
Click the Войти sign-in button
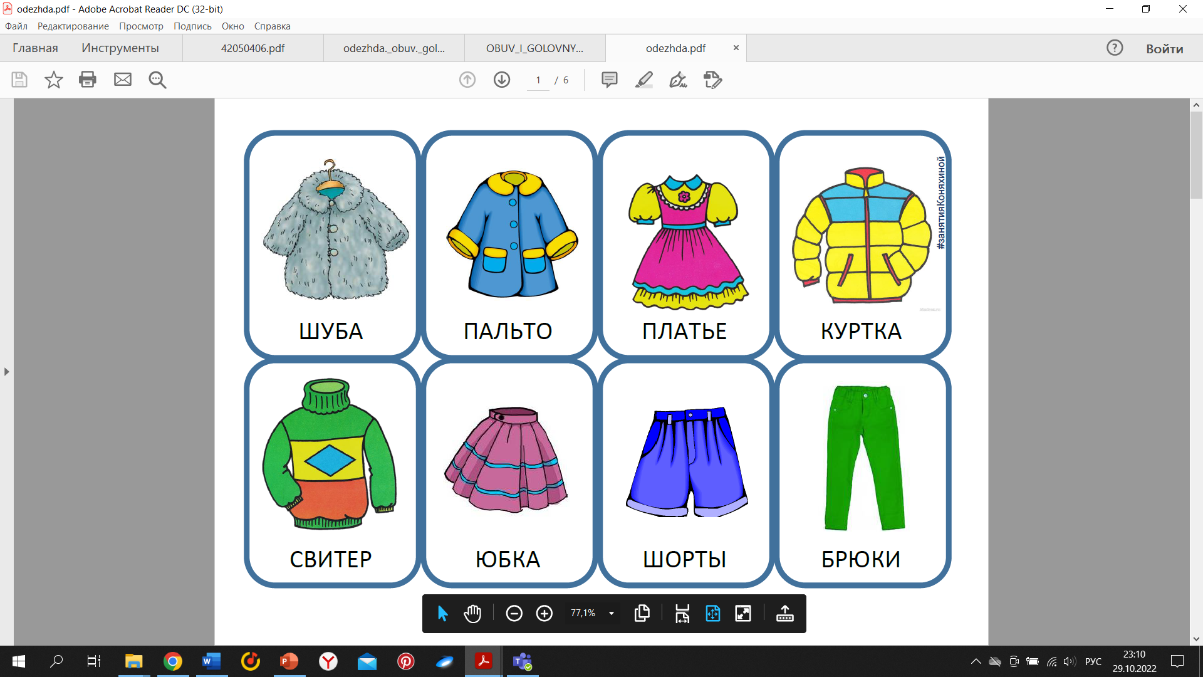coord(1165,49)
